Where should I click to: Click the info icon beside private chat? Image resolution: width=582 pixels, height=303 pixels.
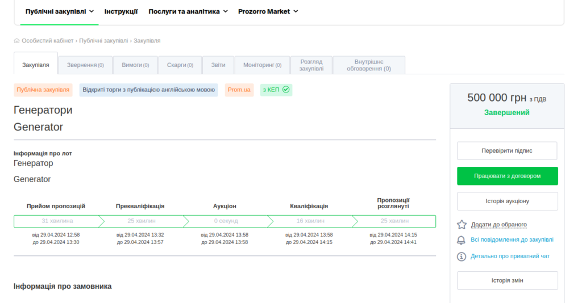462,256
